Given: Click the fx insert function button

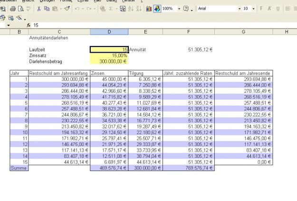Looking at the screenshot, I should 29,25.
